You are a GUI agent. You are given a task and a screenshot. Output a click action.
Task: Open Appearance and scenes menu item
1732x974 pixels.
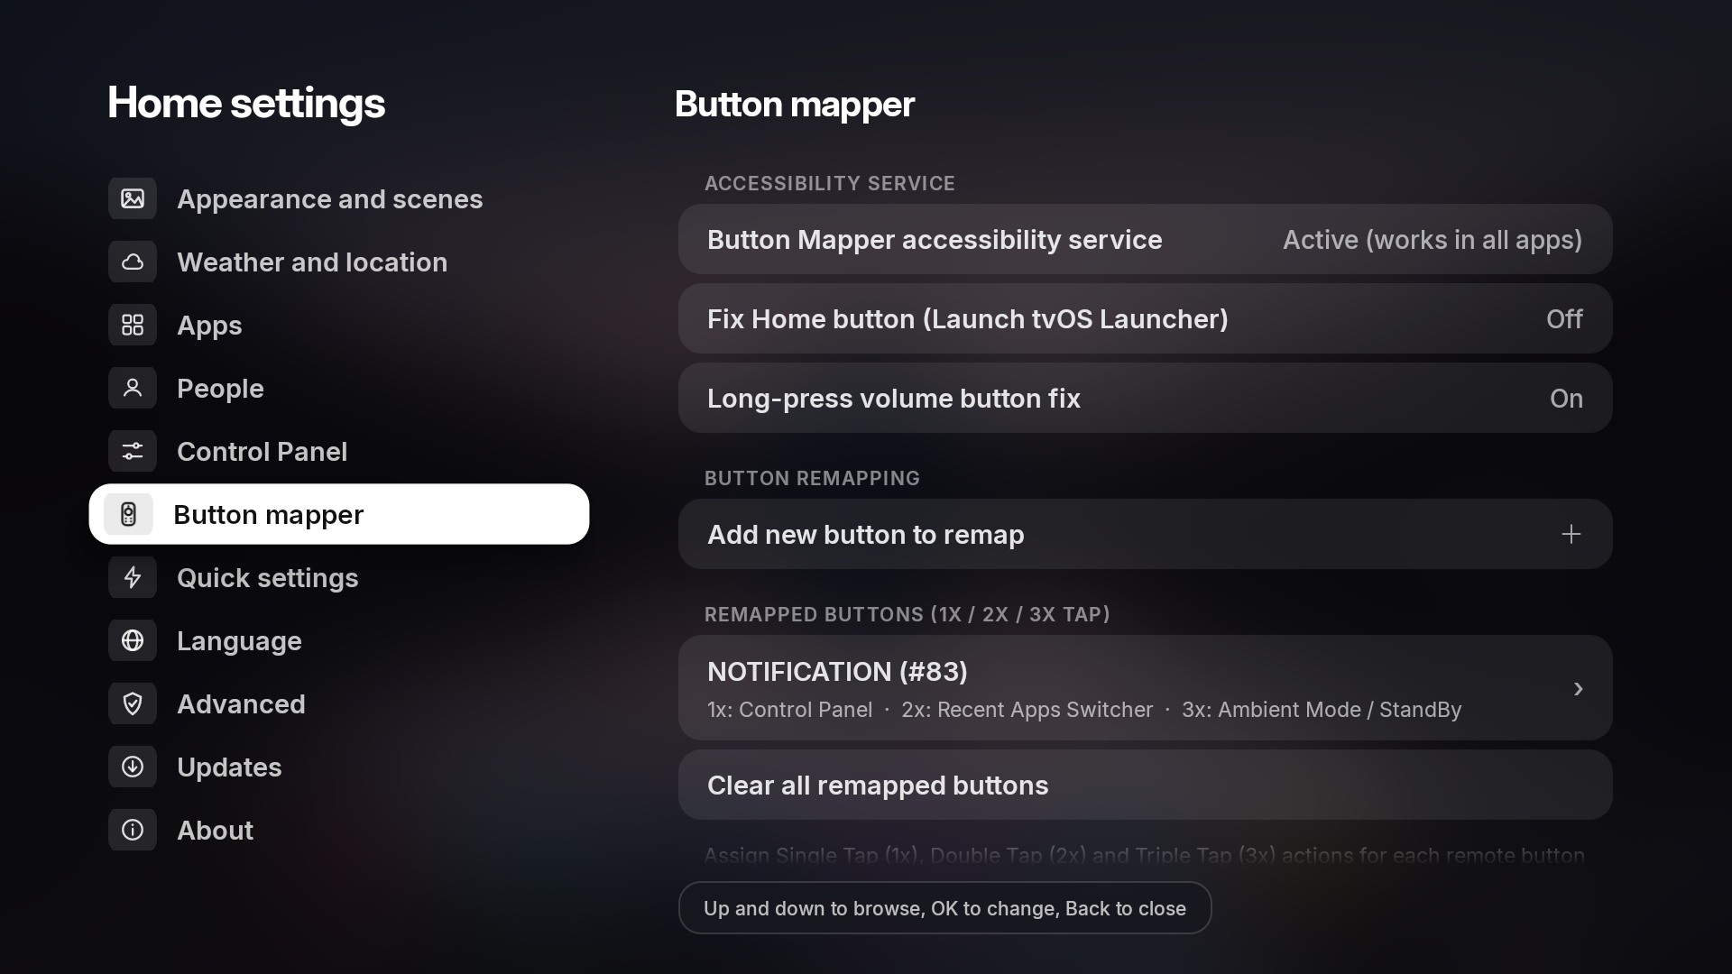pyautogui.click(x=330, y=198)
